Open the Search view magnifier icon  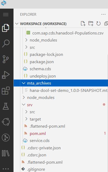point(6,43)
